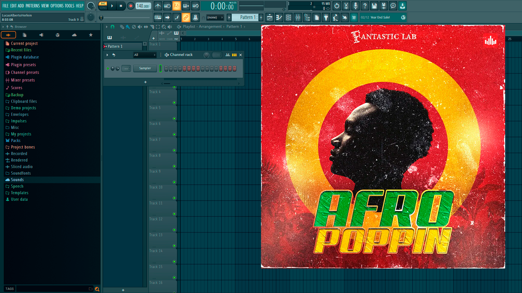Toggle typing keyboard to piano icon
Viewport: 522px width, 293px height.
[x=158, y=17]
